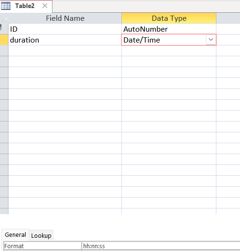Click the Table2 datasheet icon in tab
Image resolution: width=240 pixels, height=251 pixels.
pos(6,6)
